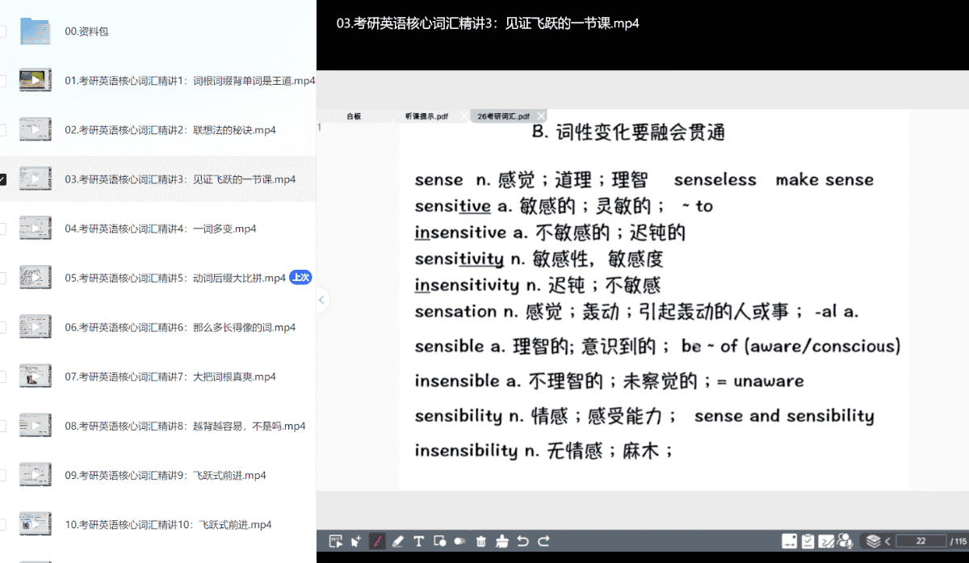Select the eraser tool in toolbar
Image resolution: width=969 pixels, height=563 pixels.
click(x=397, y=541)
